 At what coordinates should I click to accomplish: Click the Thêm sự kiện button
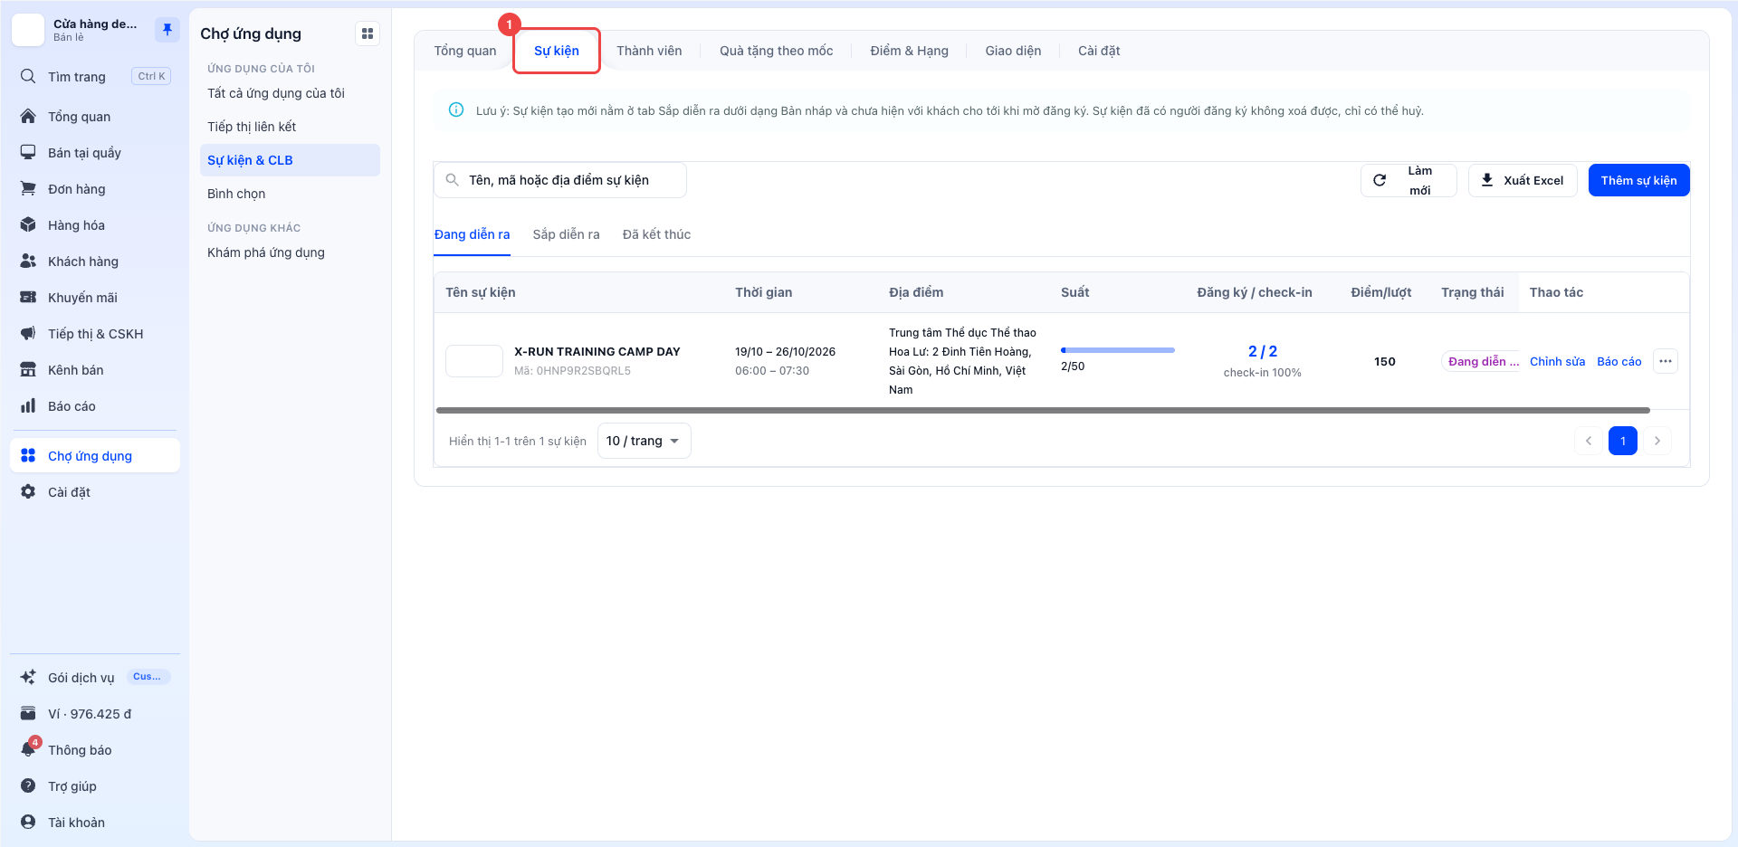tap(1638, 180)
